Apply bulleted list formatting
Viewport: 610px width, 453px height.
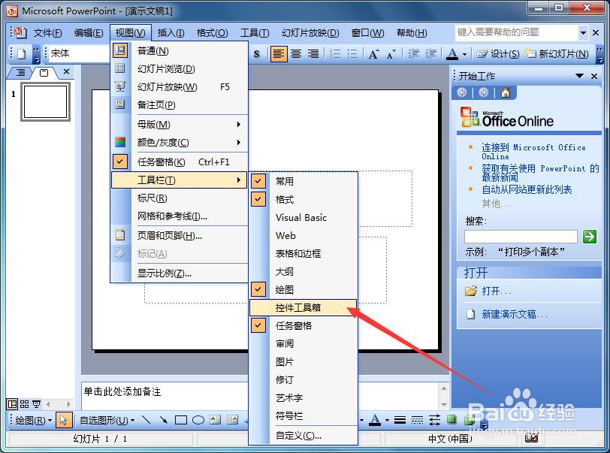point(352,53)
